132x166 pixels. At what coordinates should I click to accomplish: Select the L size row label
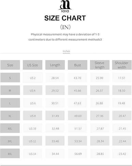coord(10,103)
